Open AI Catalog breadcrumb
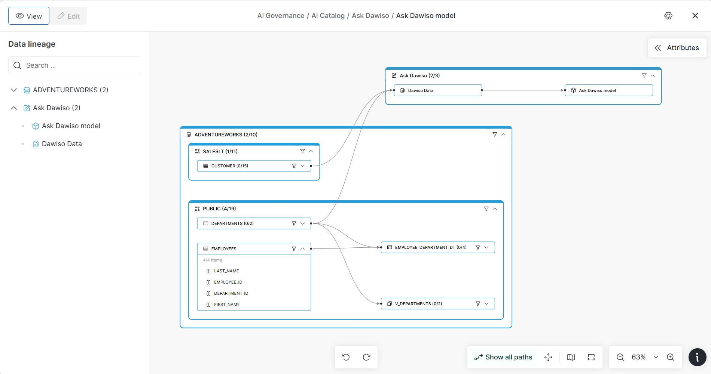The width and height of the screenshot is (711, 374). 328,16
